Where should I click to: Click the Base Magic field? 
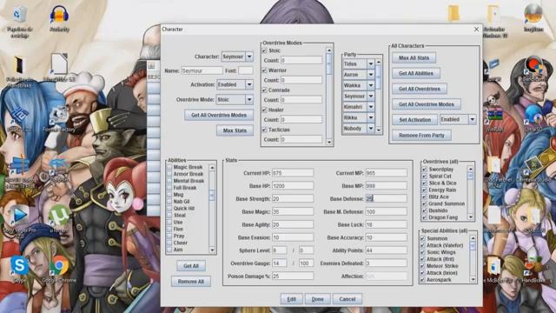[293, 211]
